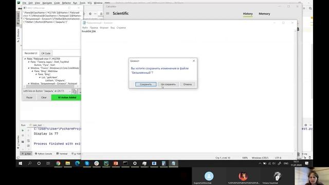
Task: Open Settings gear on taskbar
Action: (x=135, y=163)
